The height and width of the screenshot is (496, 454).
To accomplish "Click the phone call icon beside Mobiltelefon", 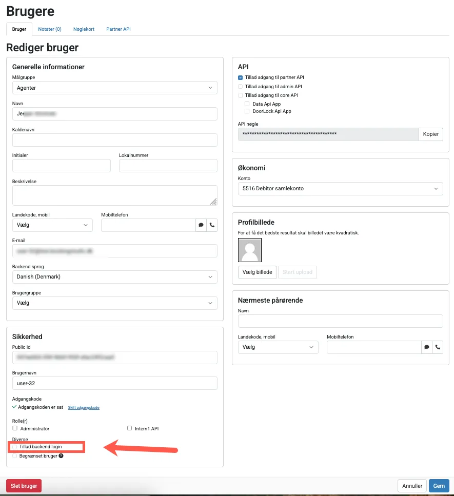I will pyautogui.click(x=212, y=225).
